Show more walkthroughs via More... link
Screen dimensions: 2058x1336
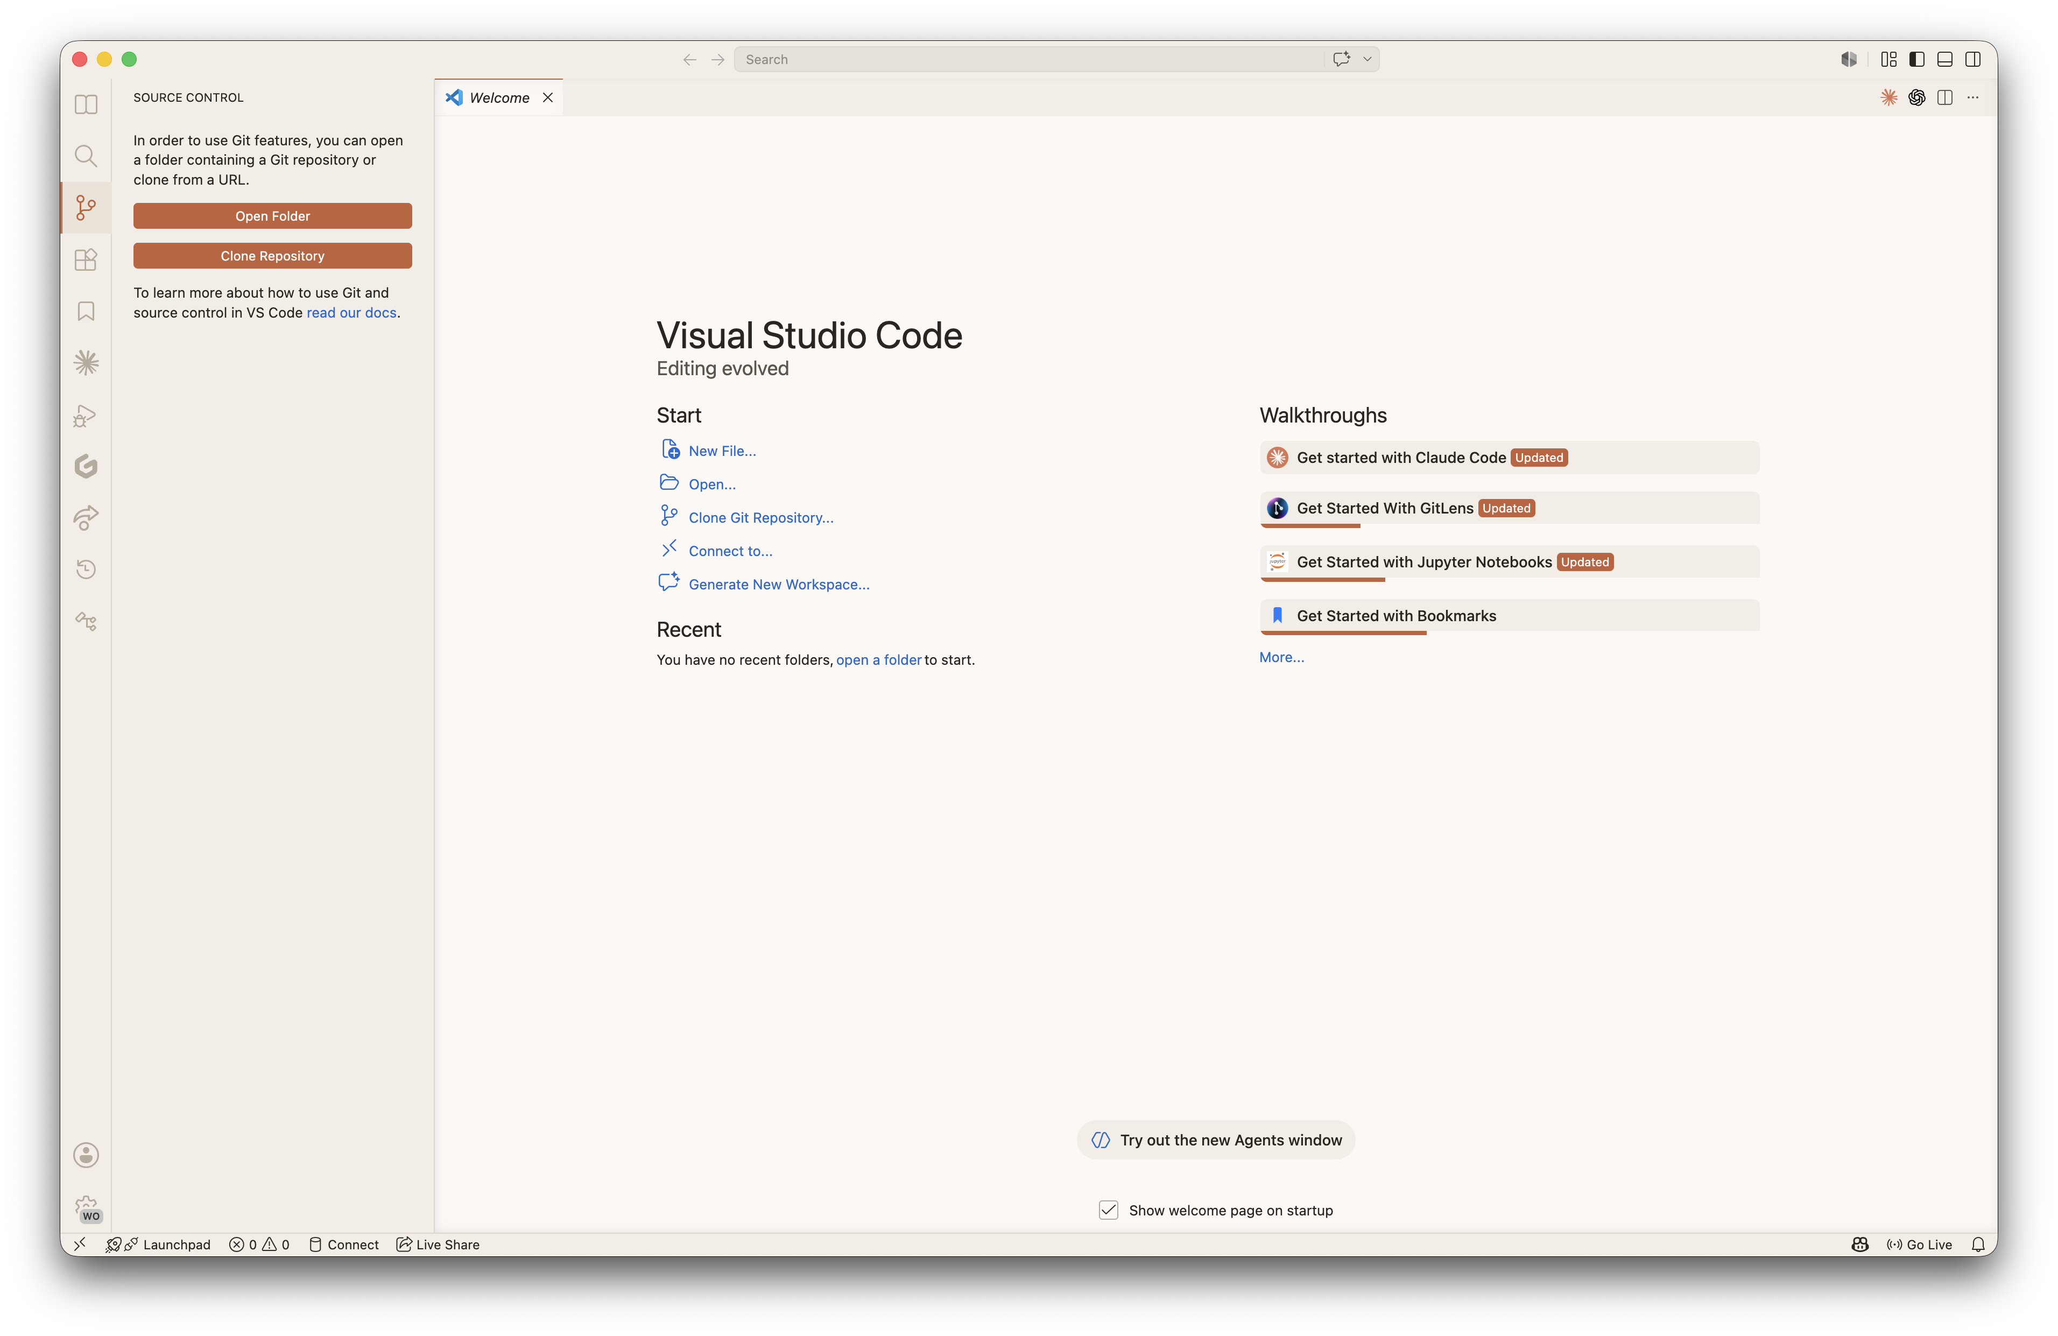pos(1281,657)
